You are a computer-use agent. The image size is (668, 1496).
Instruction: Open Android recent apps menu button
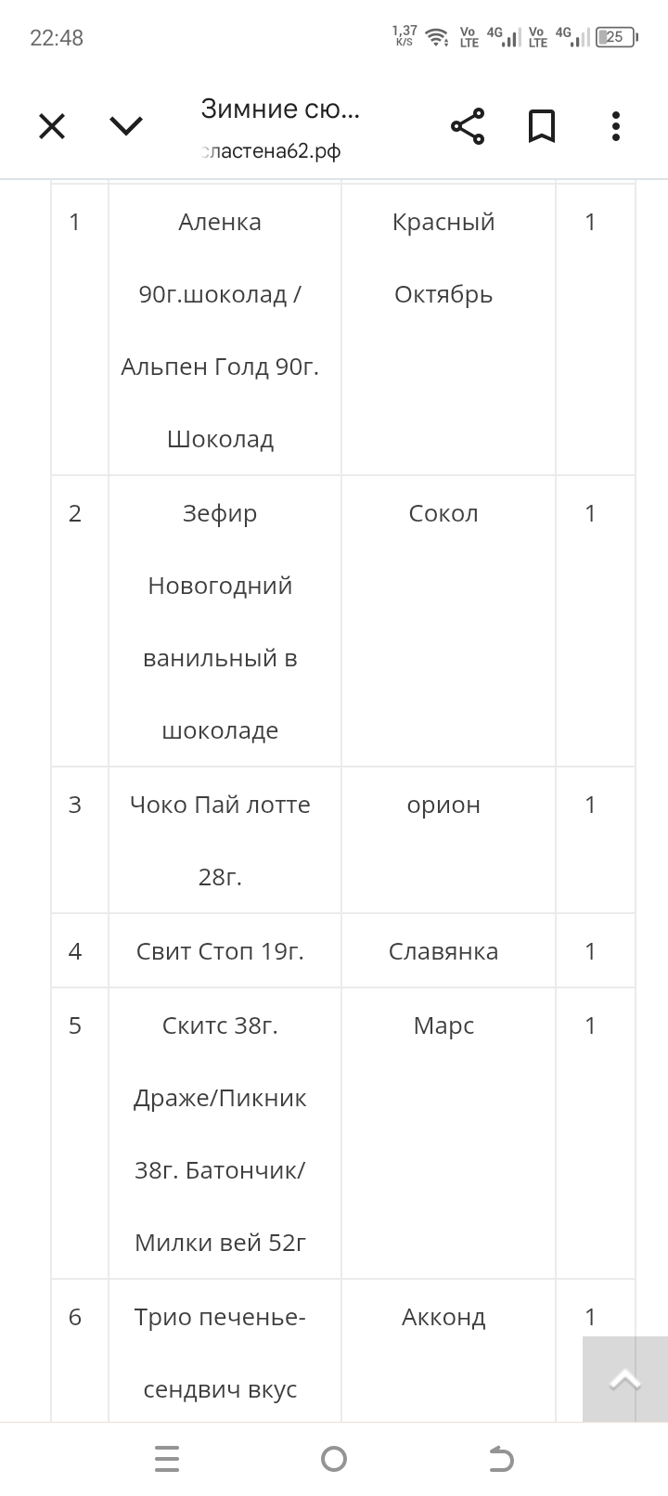[167, 1459]
